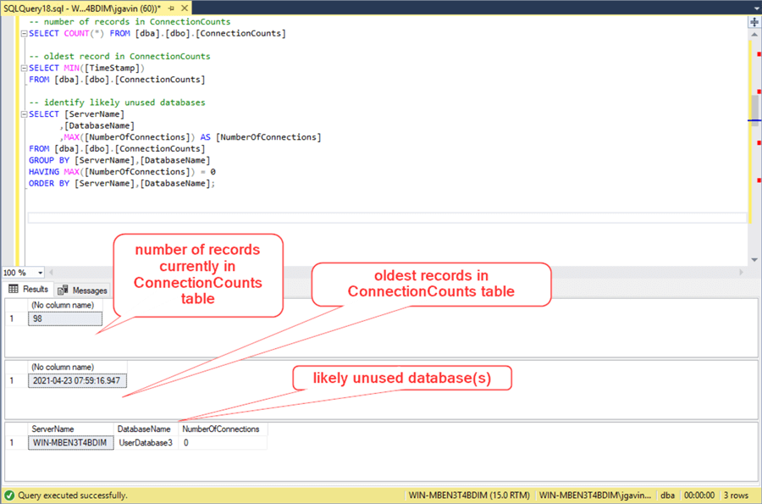This screenshot has width=762, height=504.
Task: Select the cell showing 98 records
Action: [x=65, y=318]
